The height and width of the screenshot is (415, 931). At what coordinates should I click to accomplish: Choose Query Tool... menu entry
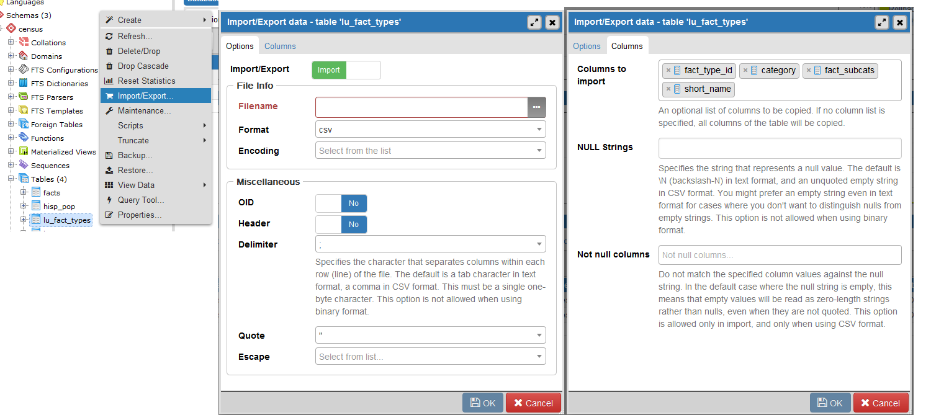click(156, 200)
